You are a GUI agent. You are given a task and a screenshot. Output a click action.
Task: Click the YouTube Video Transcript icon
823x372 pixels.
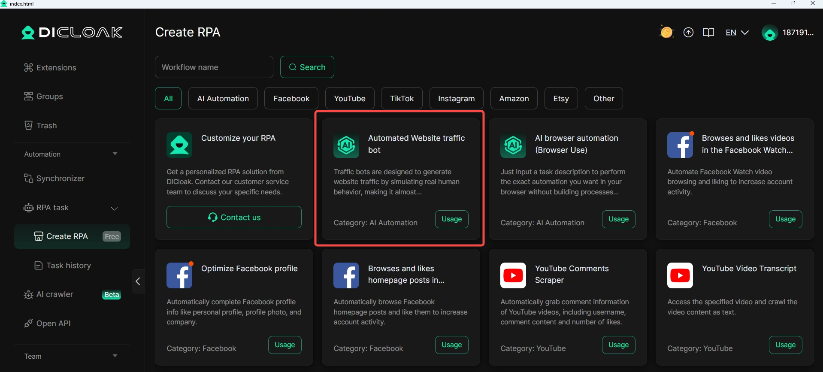[680, 275]
